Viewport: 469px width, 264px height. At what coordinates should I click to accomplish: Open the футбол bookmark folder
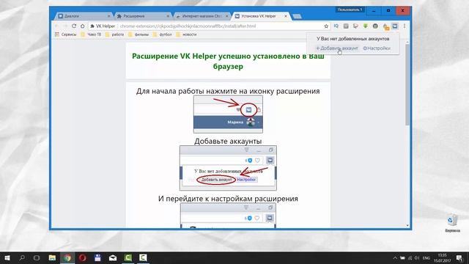click(x=162, y=34)
